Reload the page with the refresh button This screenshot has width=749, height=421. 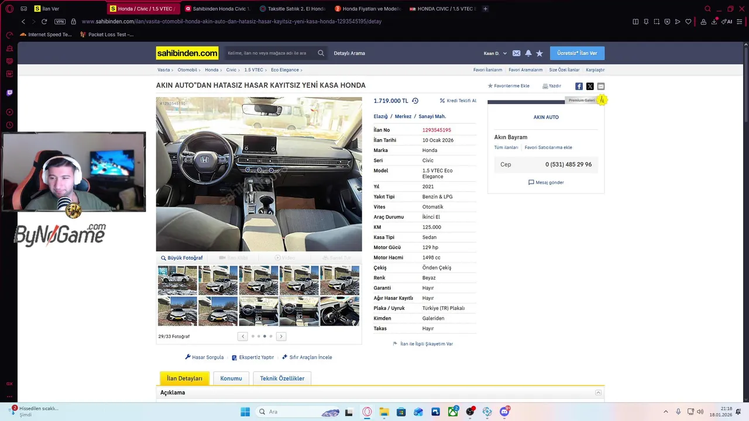[x=44, y=22]
